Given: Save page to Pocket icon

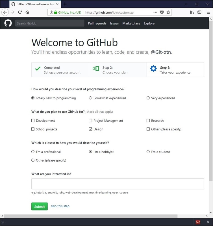Looking at the screenshot, I should (162, 12).
